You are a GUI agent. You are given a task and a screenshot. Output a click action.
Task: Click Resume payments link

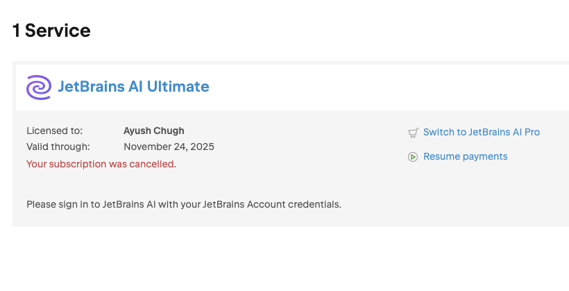pos(465,156)
